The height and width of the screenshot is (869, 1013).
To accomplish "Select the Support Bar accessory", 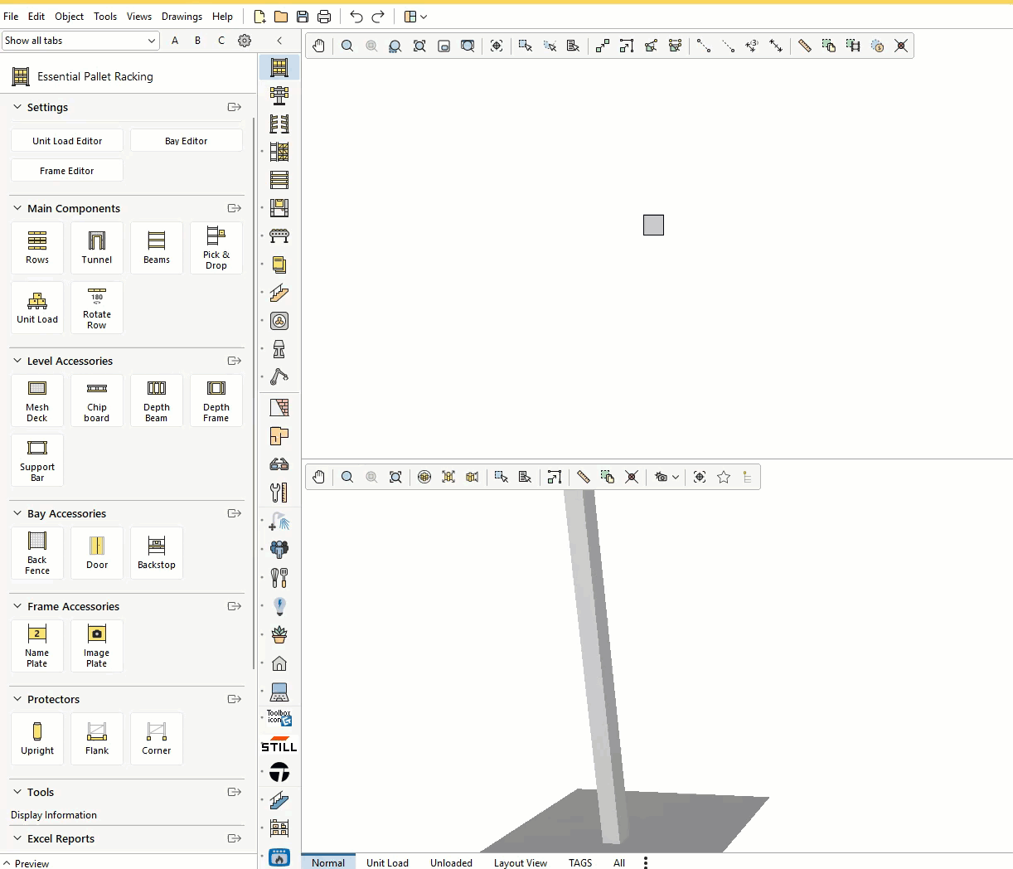I will coord(37,460).
